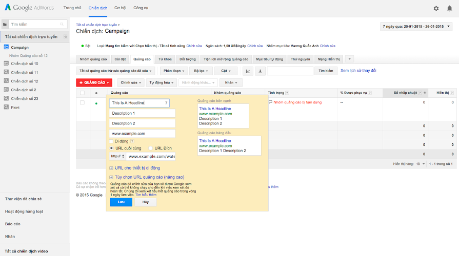Click the green status dot of the ad row
The height and width of the screenshot is (256, 459).
point(96,103)
